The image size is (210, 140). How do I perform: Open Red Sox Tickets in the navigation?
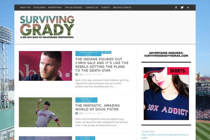[122, 7]
